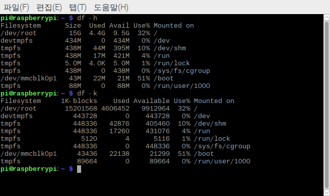Open the 편집(E) menu
This screenshot has height=196, width=330.
pos(49,8)
